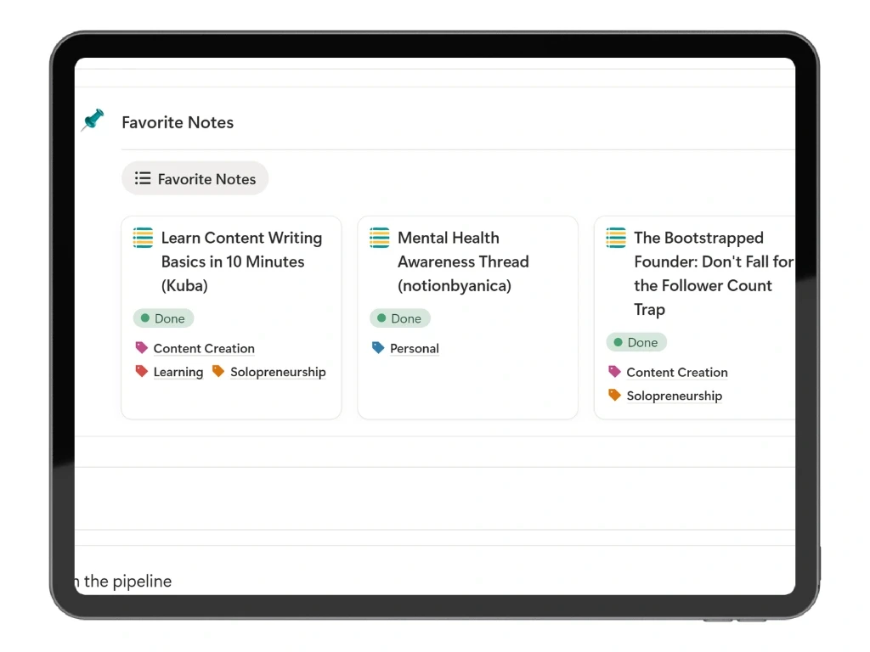The height and width of the screenshot is (652, 870).
Task: Toggle Done status on Learn Content Writing card
Action: click(x=163, y=318)
